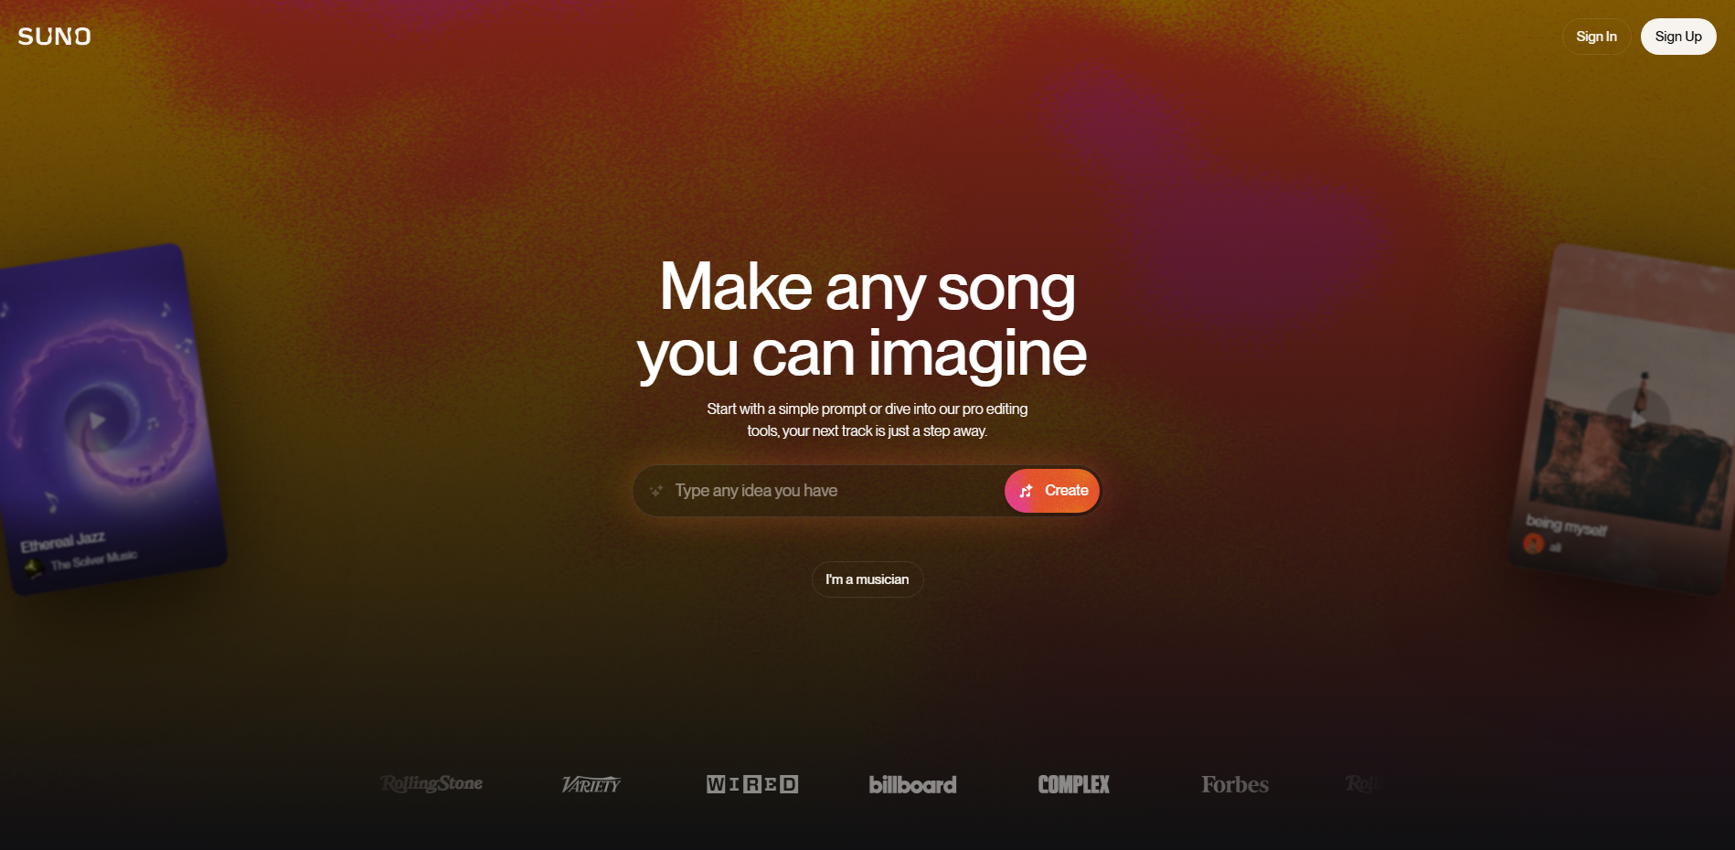Screen dimensions: 1735x850
Task: Open the being myself song title
Action: [x=1566, y=525]
